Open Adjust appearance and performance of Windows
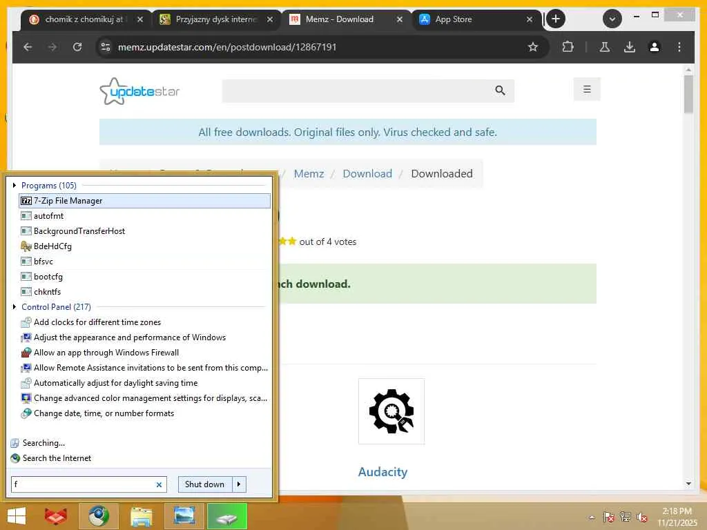Image resolution: width=707 pixels, height=530 pixels. 145,337
